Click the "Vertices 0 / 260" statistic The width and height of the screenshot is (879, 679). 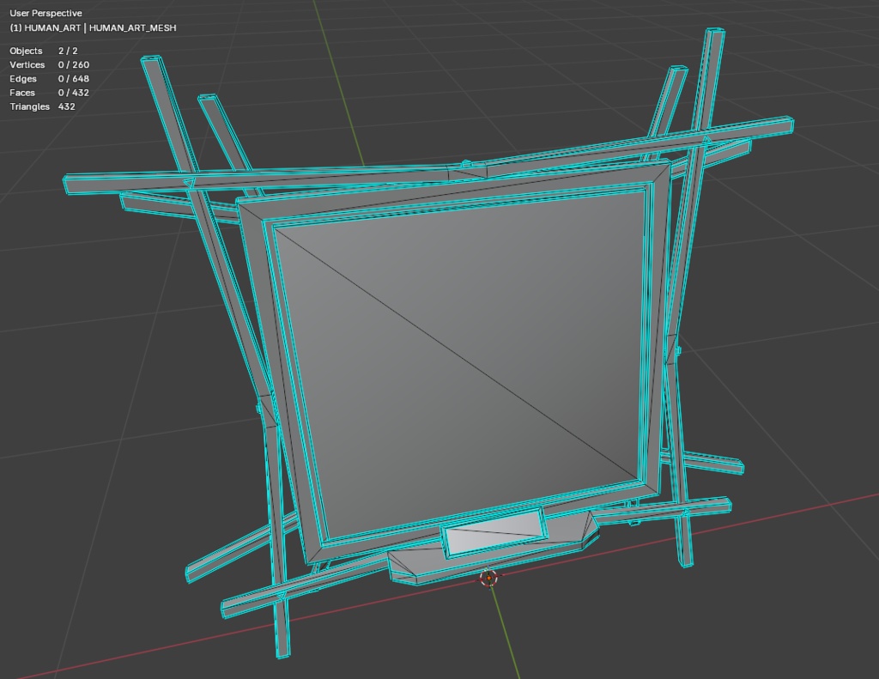click(49, 64)
